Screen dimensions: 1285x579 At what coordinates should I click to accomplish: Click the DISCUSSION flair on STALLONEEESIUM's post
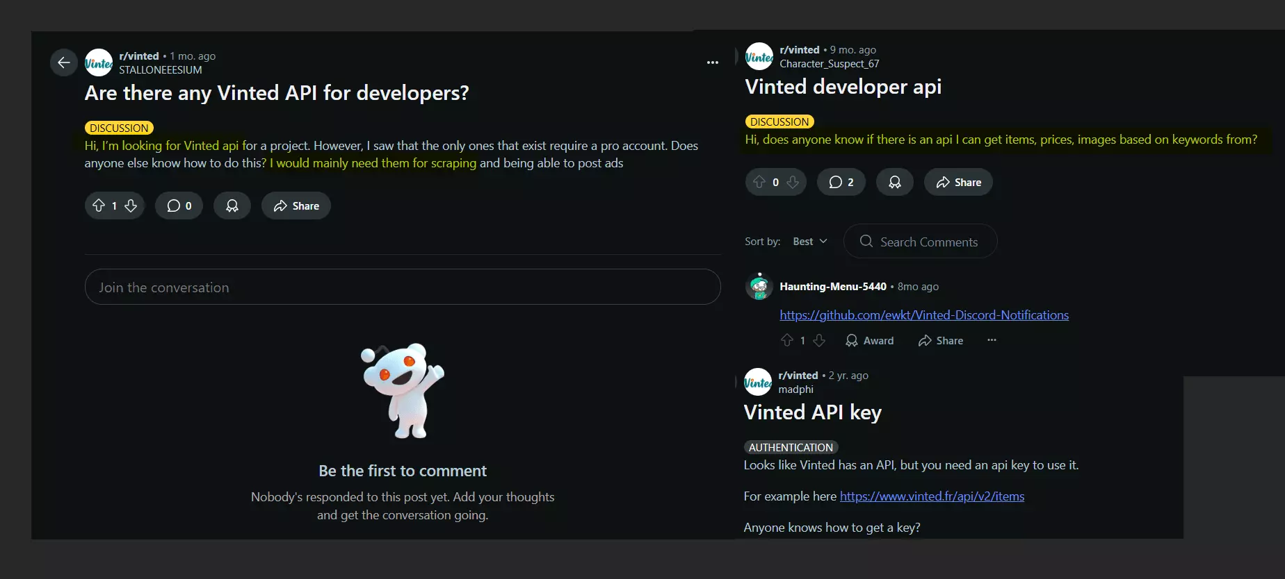pos(119,128)
